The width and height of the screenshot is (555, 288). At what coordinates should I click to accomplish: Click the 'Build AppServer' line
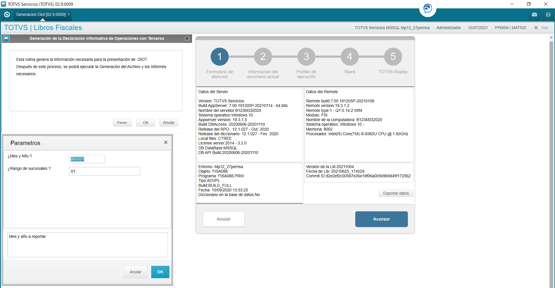[243, 106]
